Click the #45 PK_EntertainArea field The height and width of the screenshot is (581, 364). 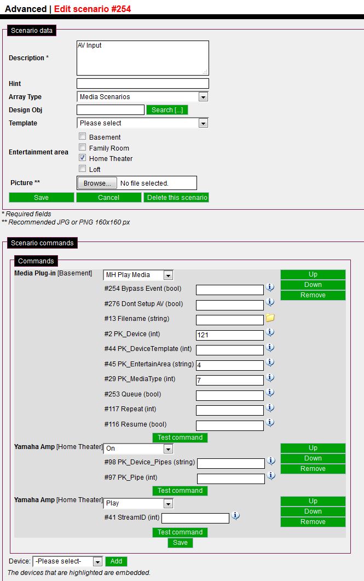click(229, 365)
